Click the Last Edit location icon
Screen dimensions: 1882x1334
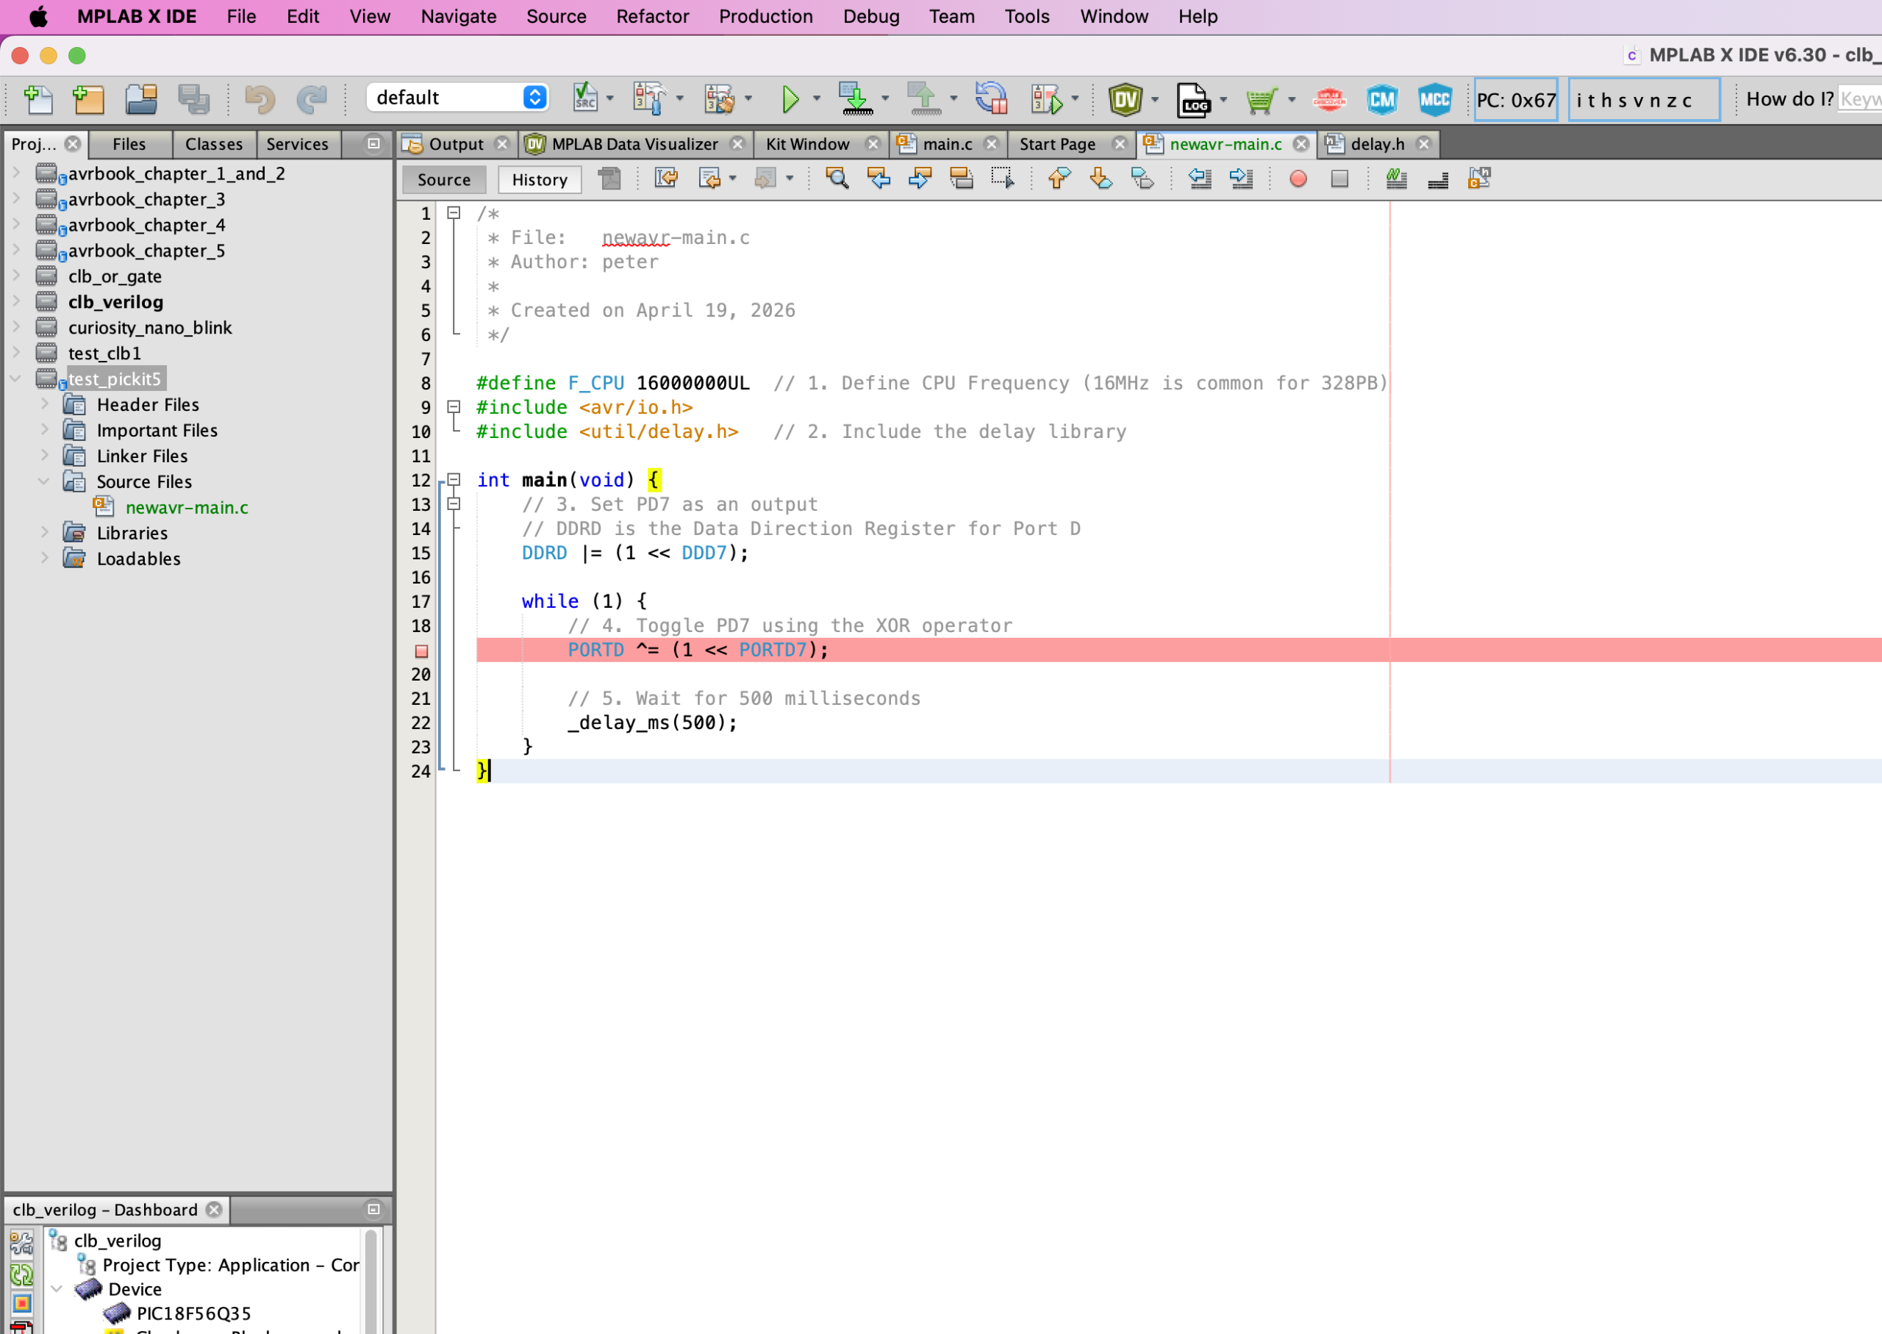pyautogui.click(x=666, y=179)
